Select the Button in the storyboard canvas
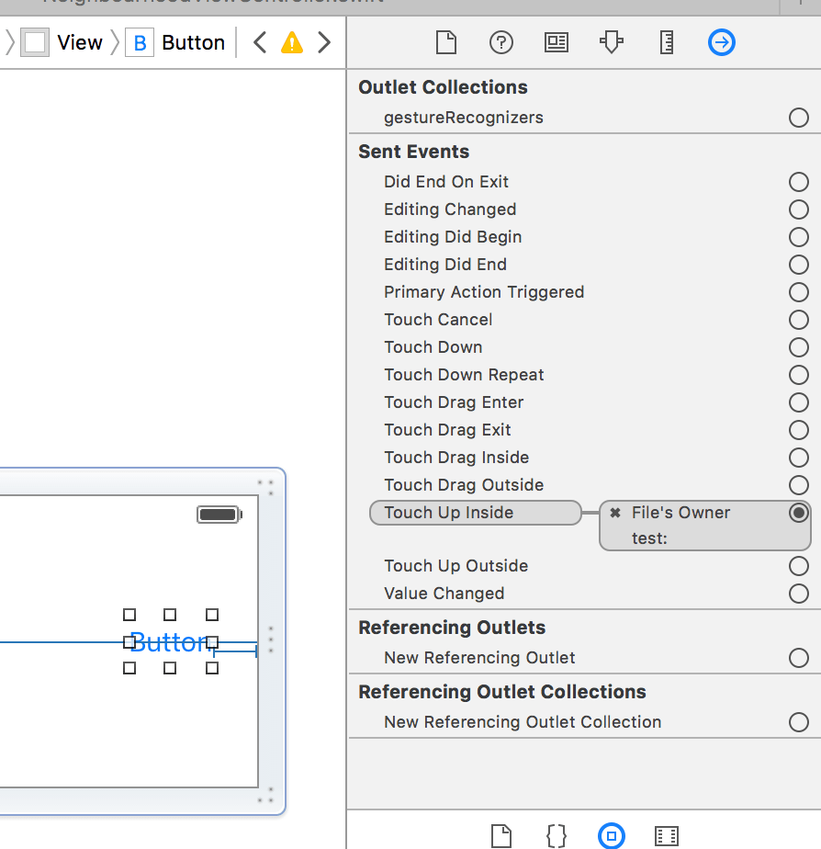 (169, 641)
